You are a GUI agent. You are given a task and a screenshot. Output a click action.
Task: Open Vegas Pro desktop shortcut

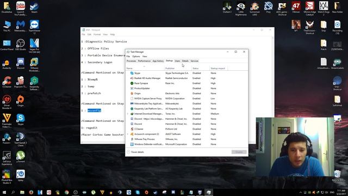(x=34, y=46)
